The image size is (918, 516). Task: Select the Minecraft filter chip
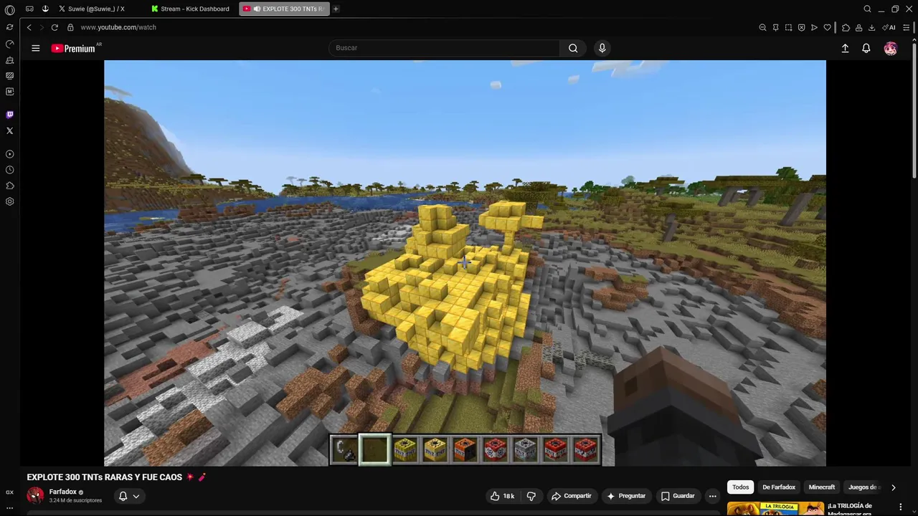[822, 487]
